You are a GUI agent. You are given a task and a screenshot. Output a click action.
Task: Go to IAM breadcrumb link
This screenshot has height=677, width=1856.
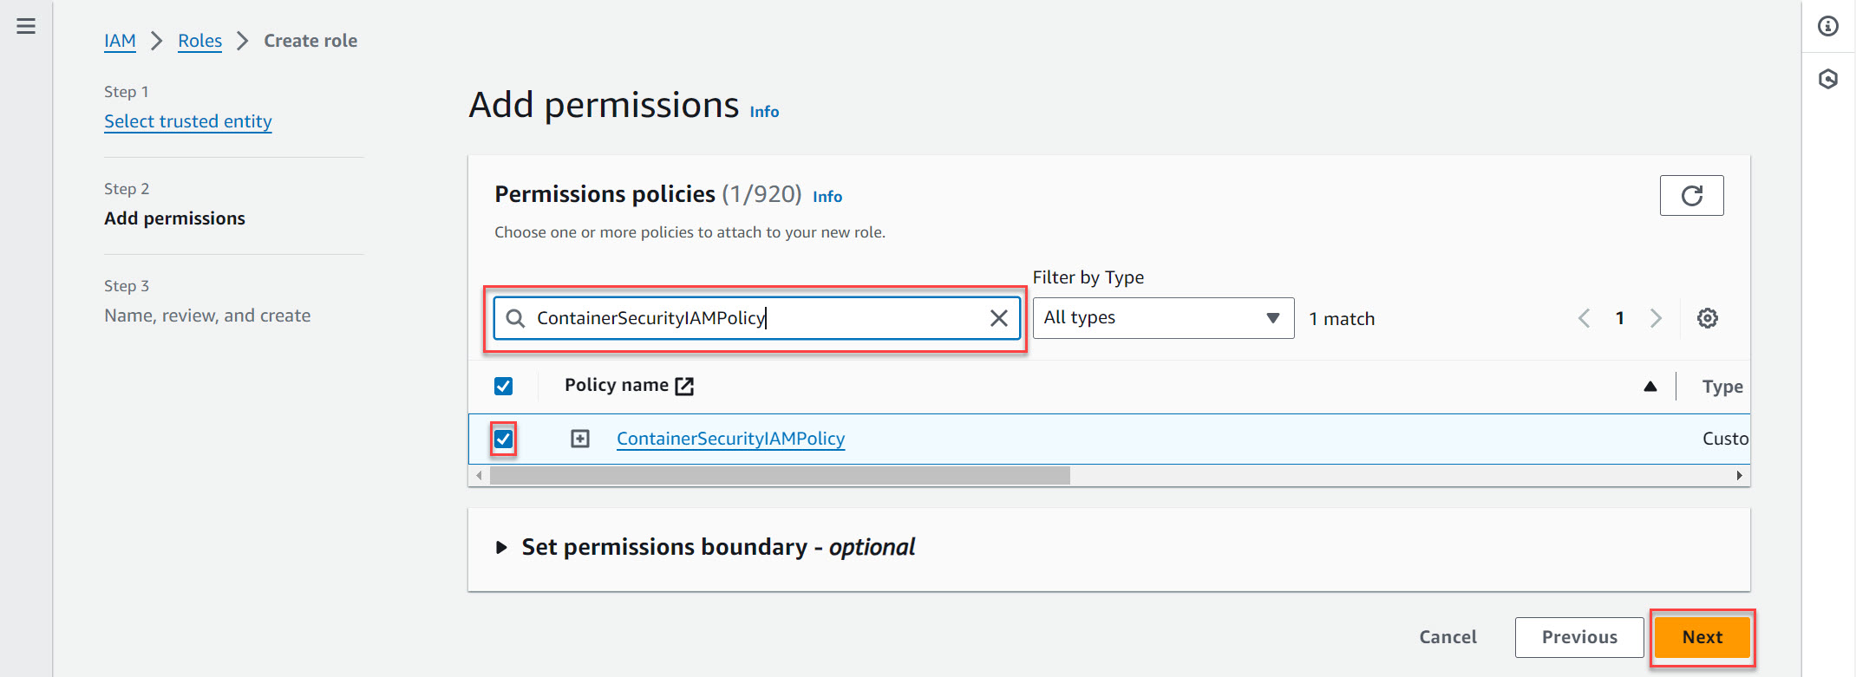point(120,41)
